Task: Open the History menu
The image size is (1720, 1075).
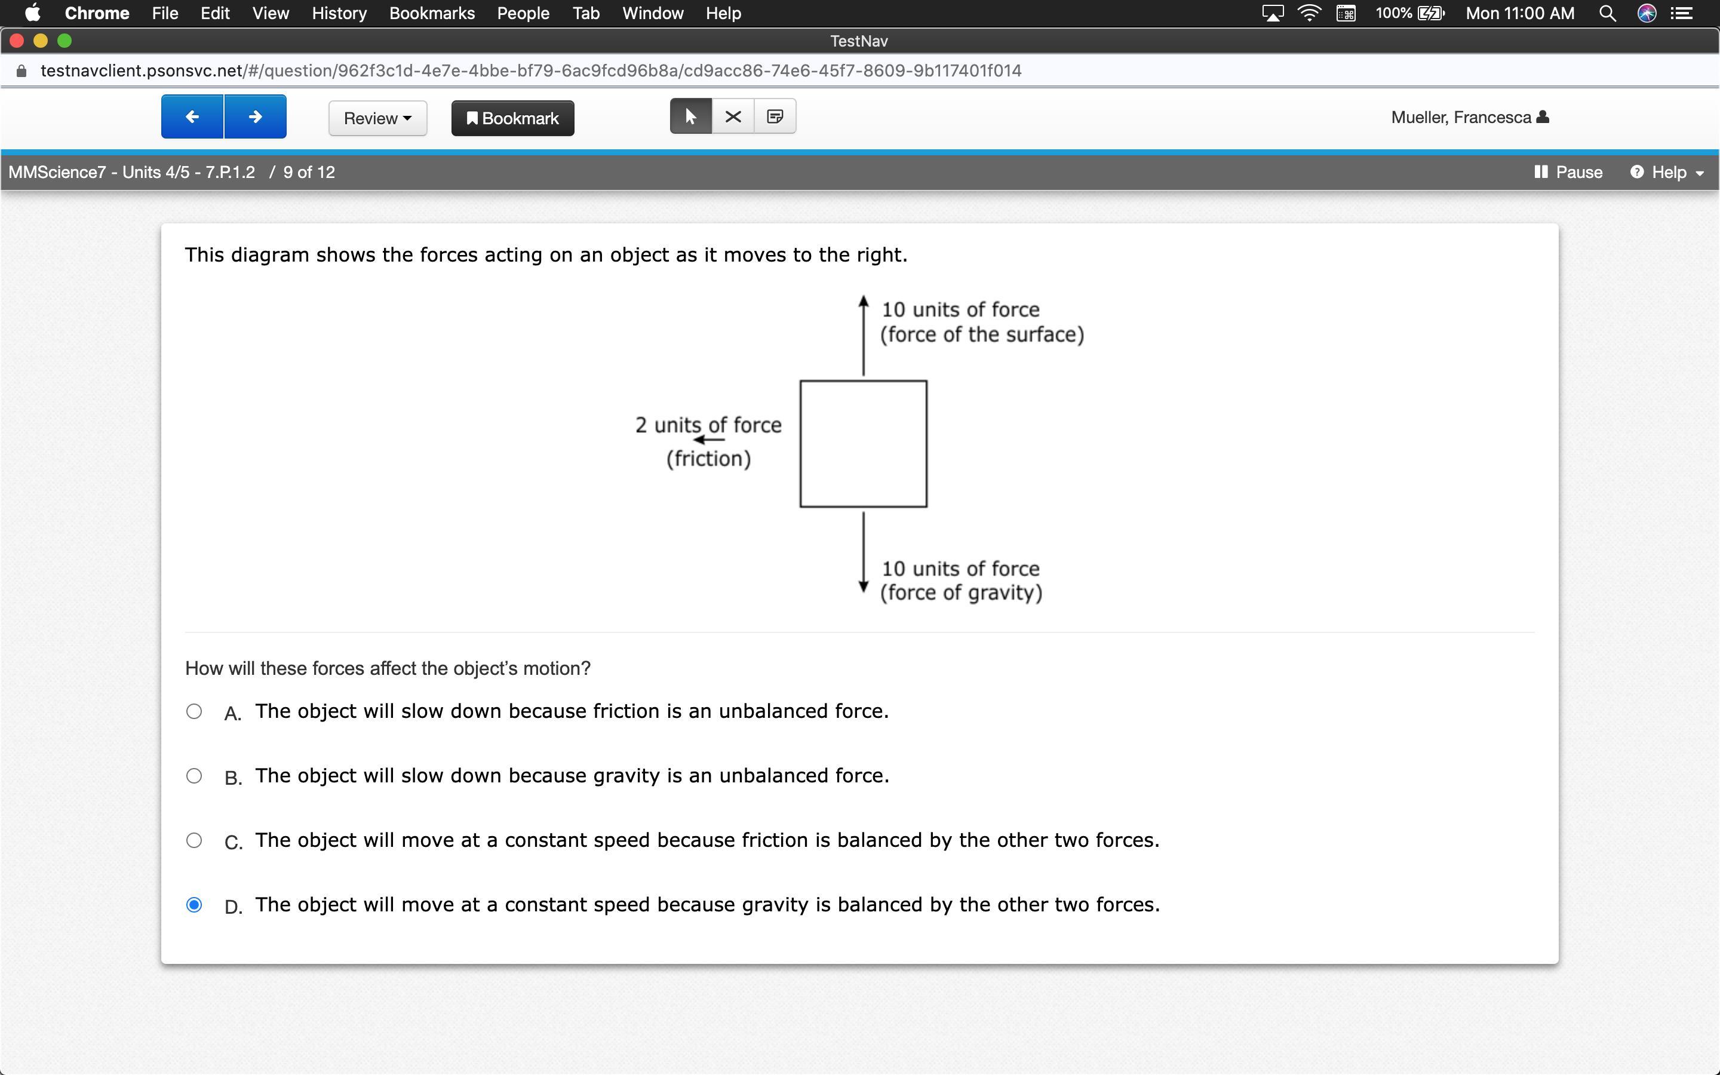Action: click(x=339, y=14)
